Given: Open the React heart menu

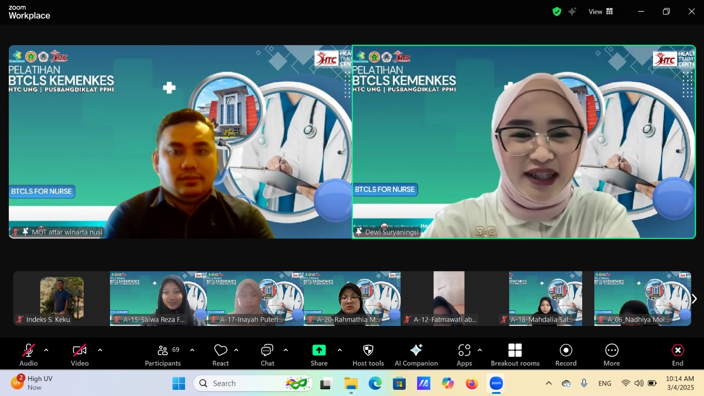Looking at the screenshot, I should coord(220,355).
